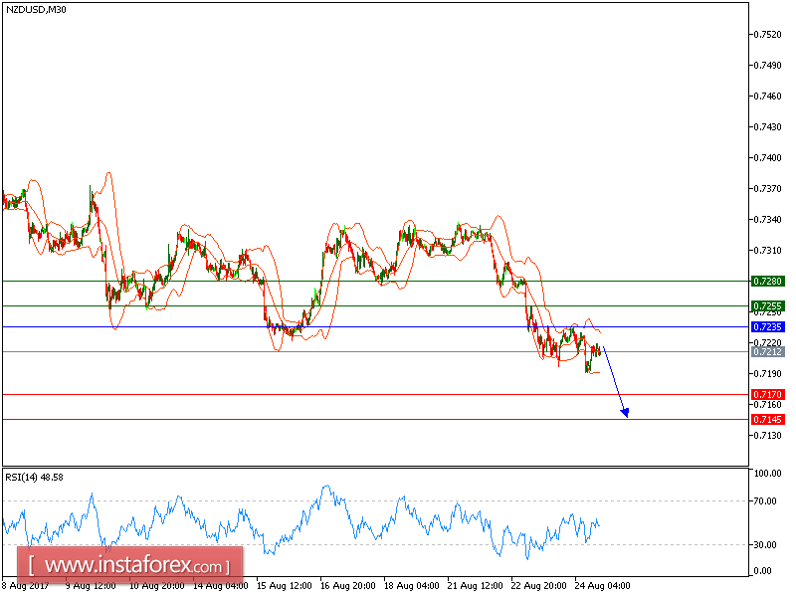Click the gray 0.7212 current price marker
796x597 pixels.
[x=769, y=349]
